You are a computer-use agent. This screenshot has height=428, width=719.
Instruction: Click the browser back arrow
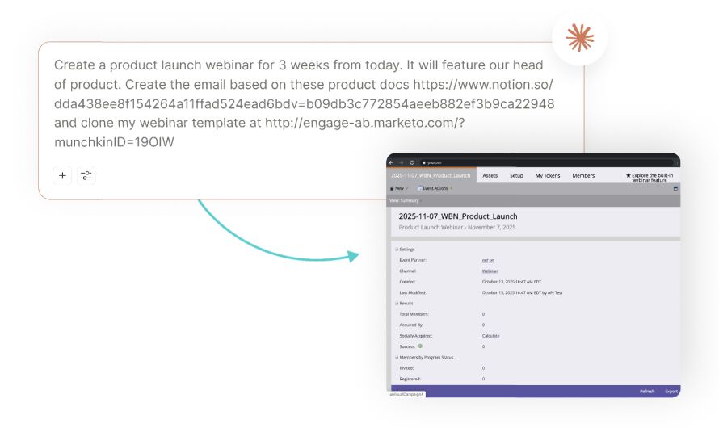pos(391,162)
